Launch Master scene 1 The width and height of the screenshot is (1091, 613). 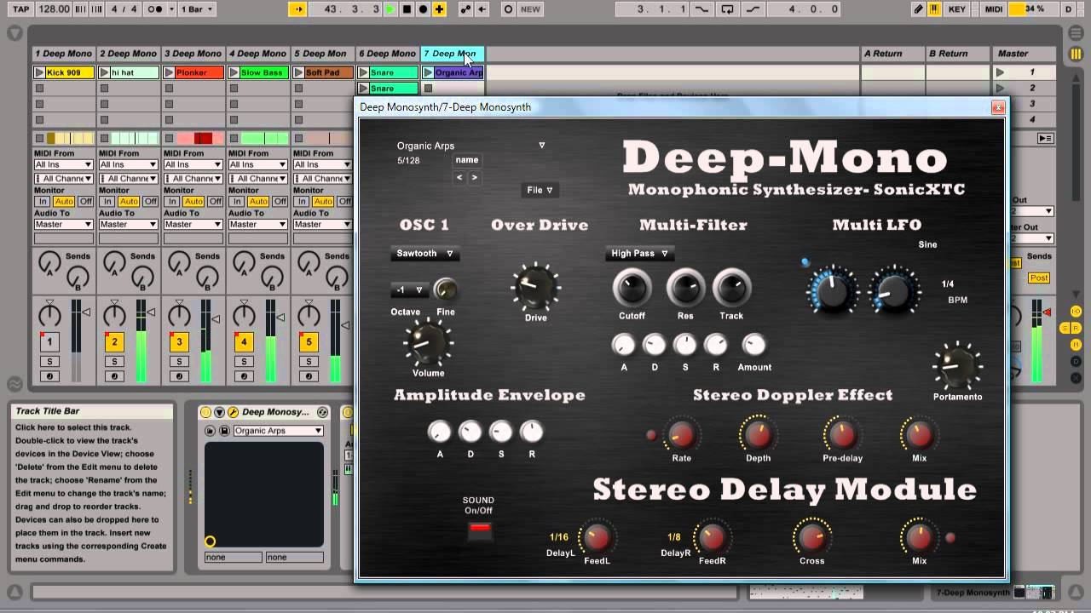[x=1027, y=72]
